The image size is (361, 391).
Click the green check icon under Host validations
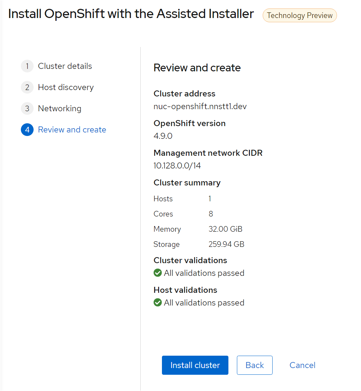pos(158,303)
